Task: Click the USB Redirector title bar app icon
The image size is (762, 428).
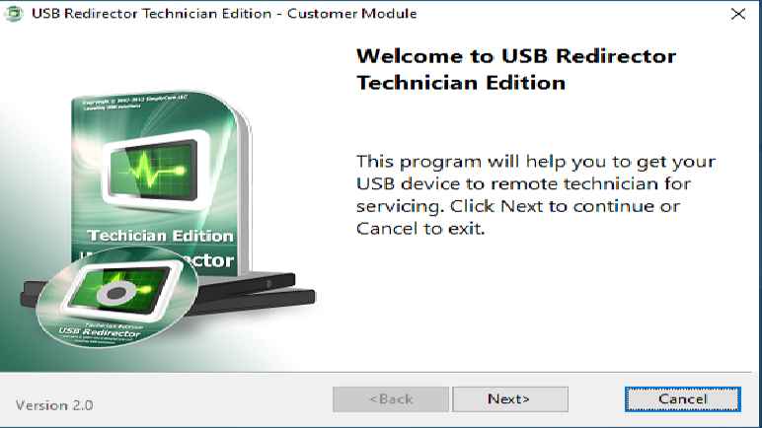Action: [x=14, y=14]
